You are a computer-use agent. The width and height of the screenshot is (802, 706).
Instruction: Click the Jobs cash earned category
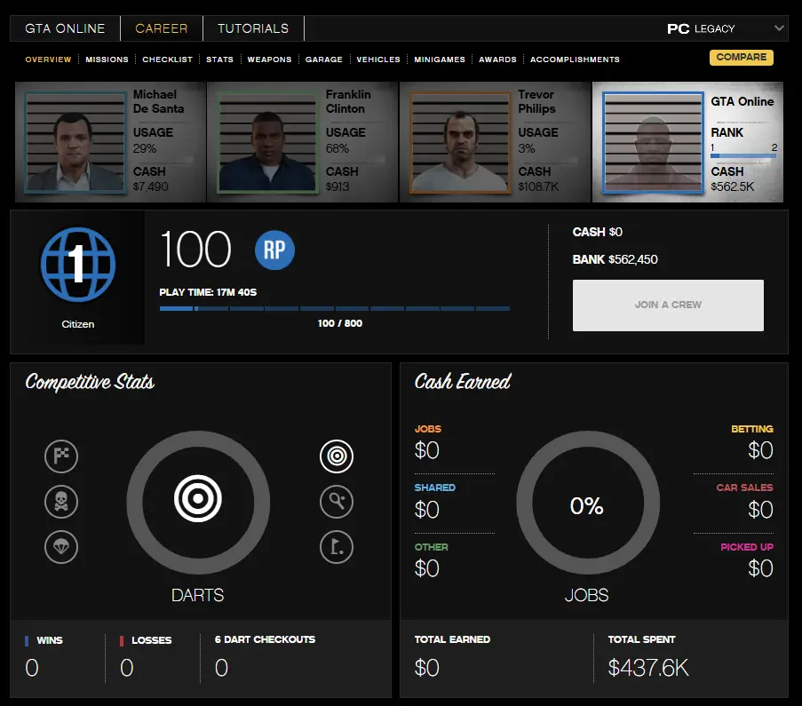tap(428, 441)
